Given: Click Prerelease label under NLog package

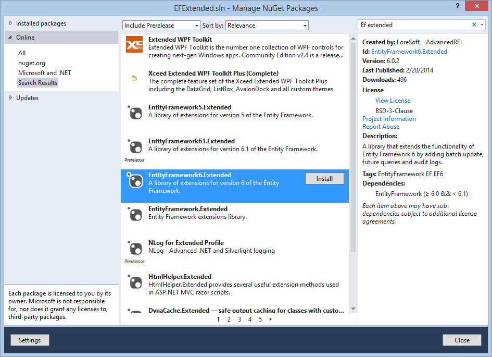Looking at the screenshot, I should pyautogui.click(x=134, y=262).
